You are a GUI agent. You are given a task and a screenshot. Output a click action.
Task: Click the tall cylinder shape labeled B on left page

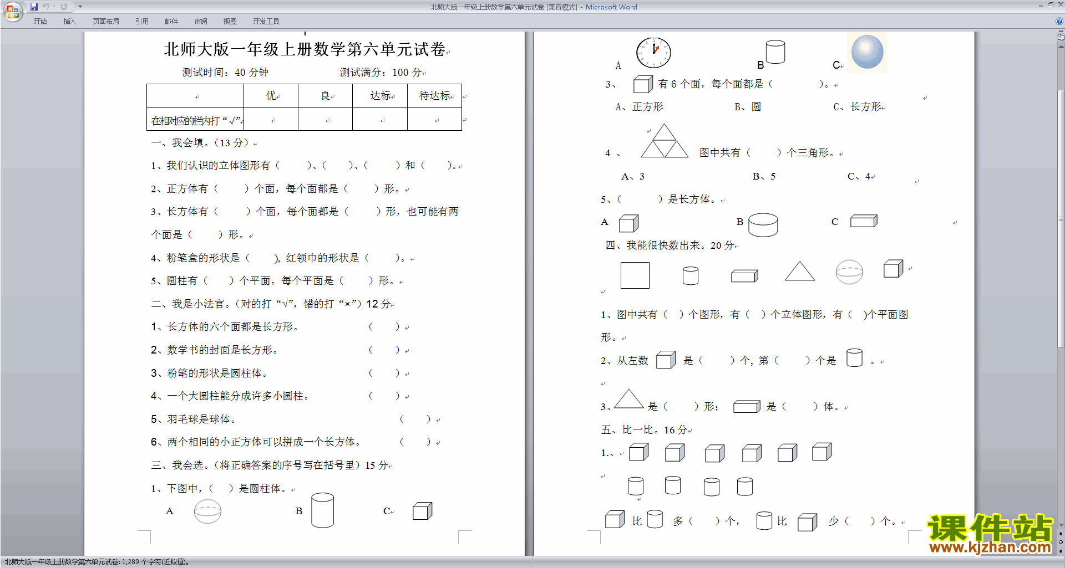[322, 510]
